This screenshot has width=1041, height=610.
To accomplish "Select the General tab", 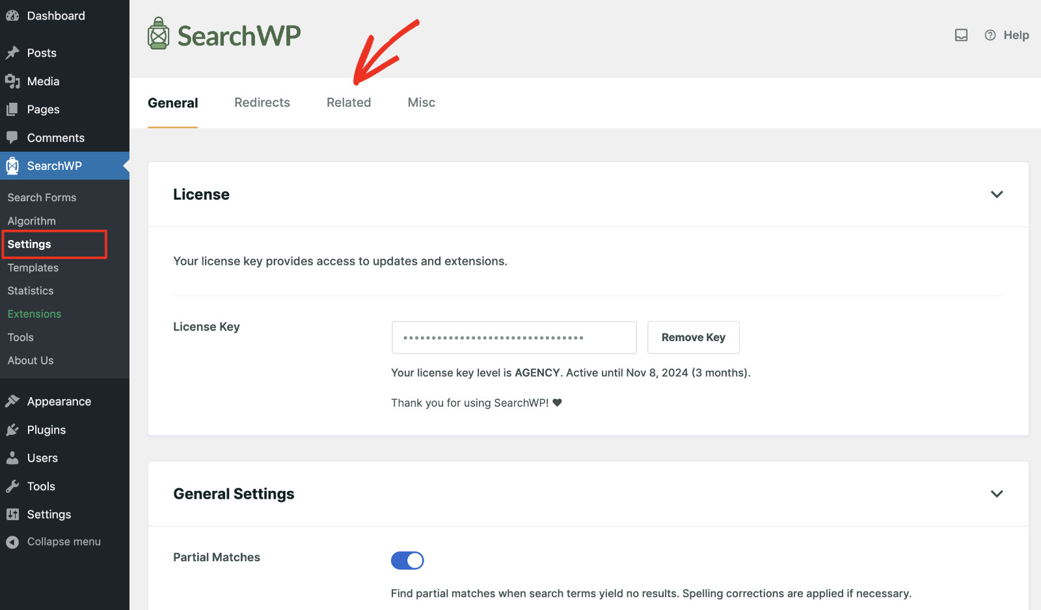I will click(172, 103).
